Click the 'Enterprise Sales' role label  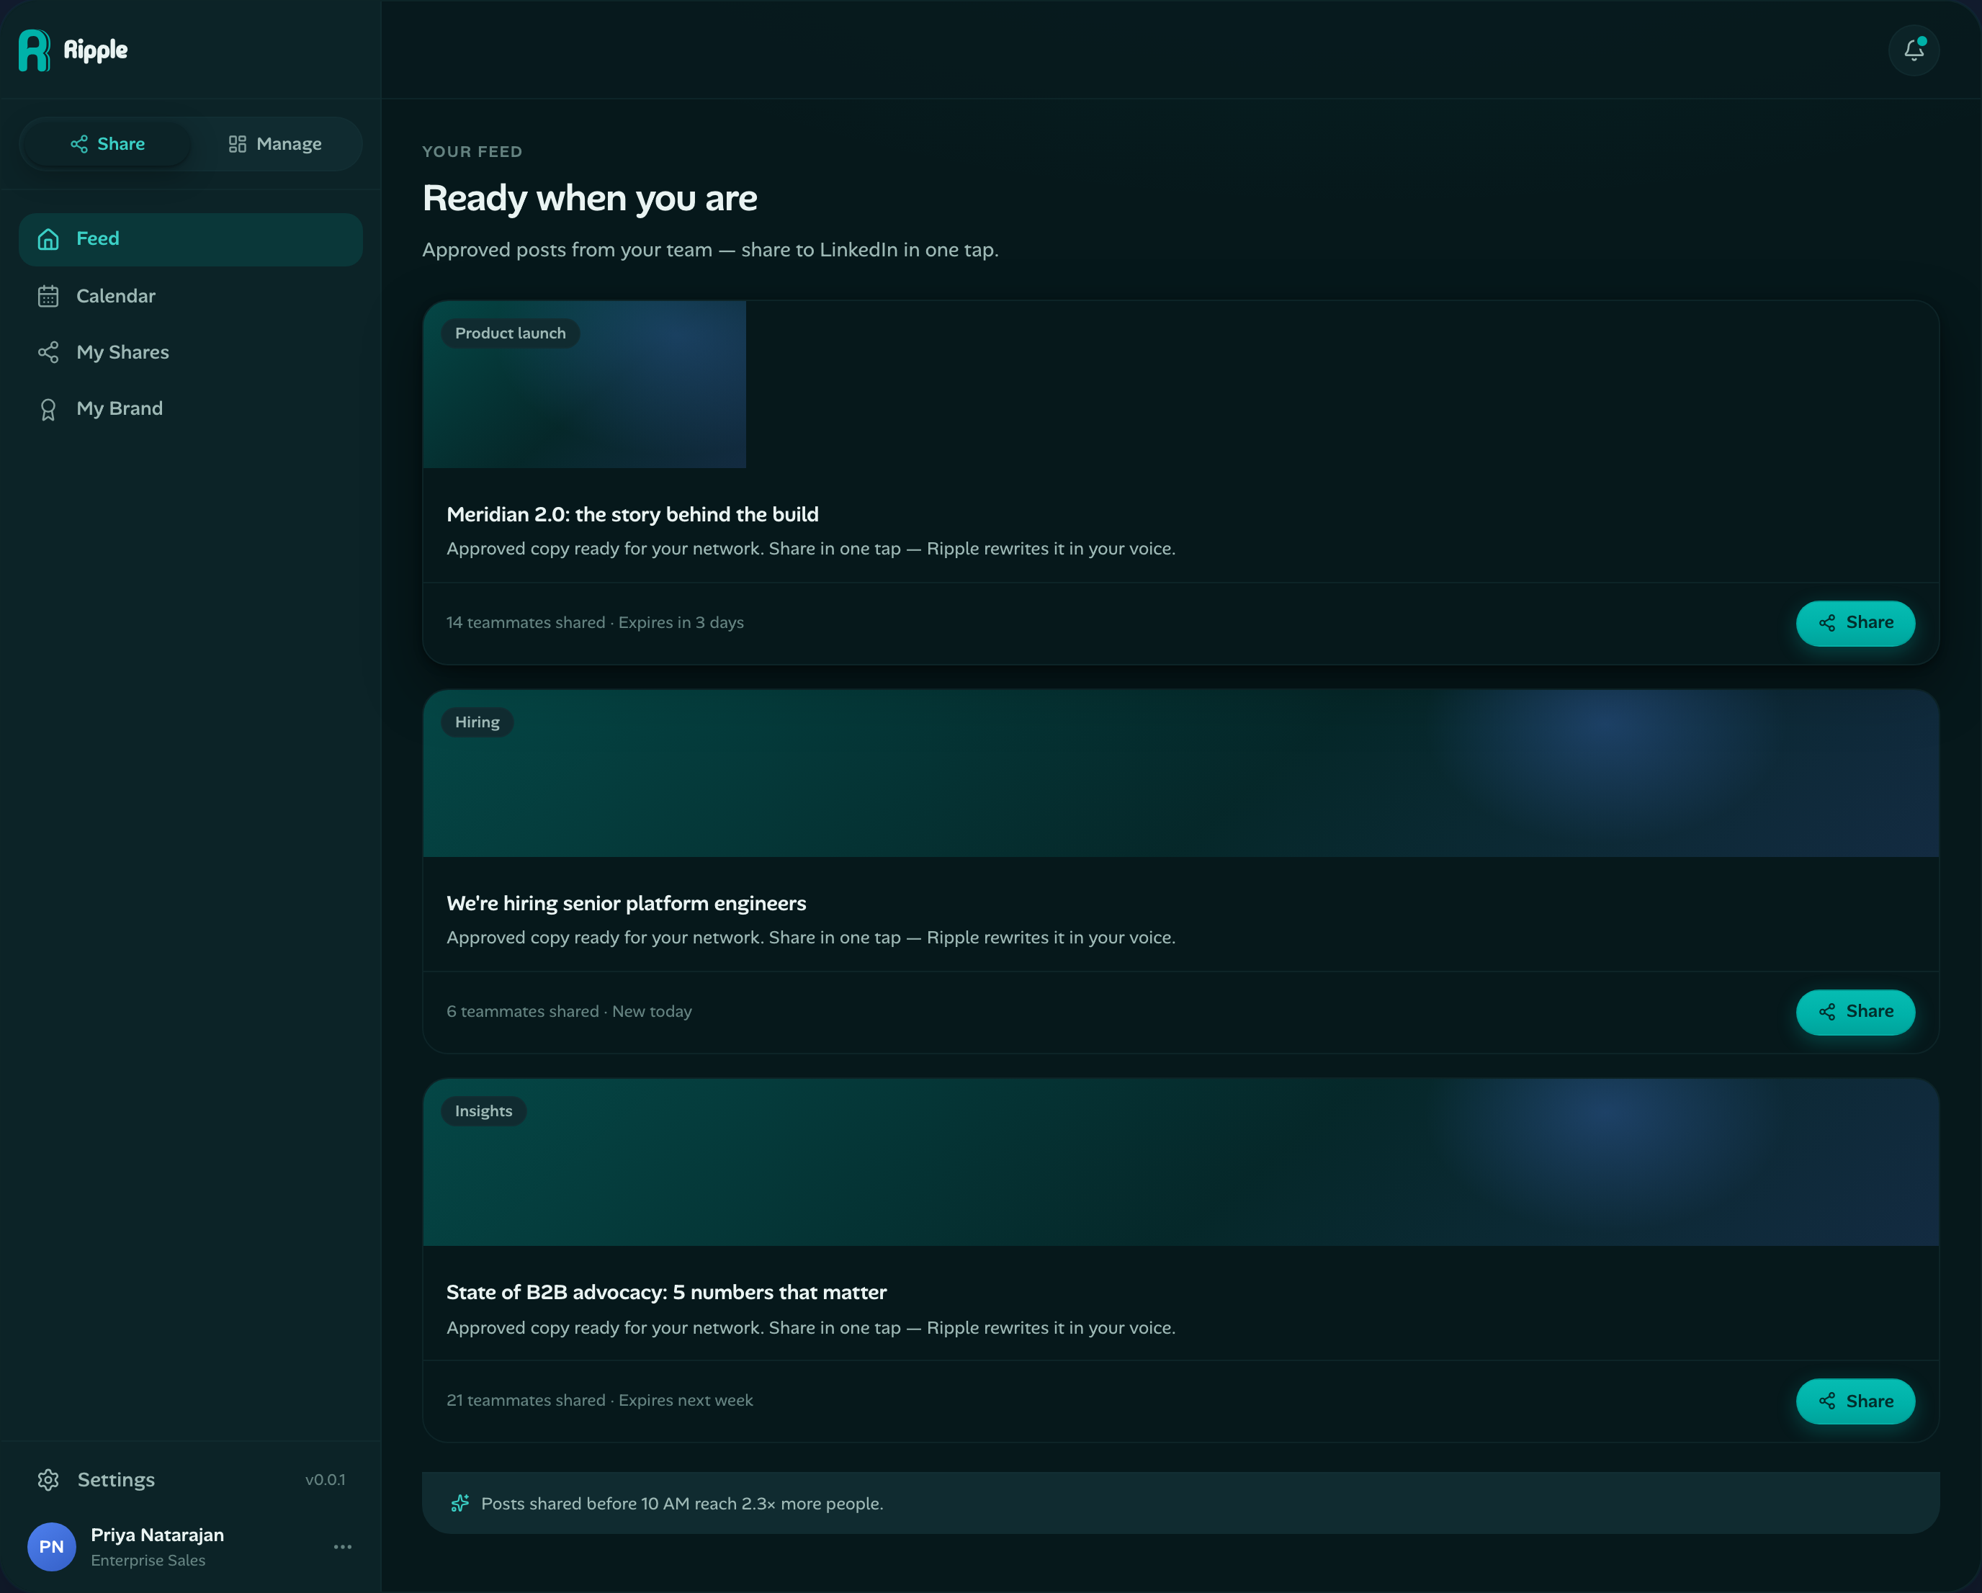[148, 1561]
